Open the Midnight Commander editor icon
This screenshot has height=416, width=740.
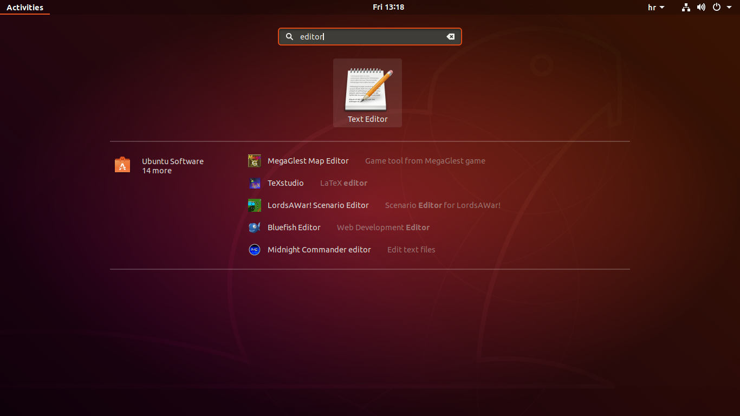point(255,250)
